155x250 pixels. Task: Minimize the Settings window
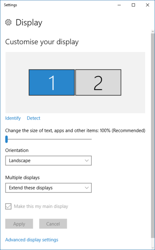[x=119, y=5]
